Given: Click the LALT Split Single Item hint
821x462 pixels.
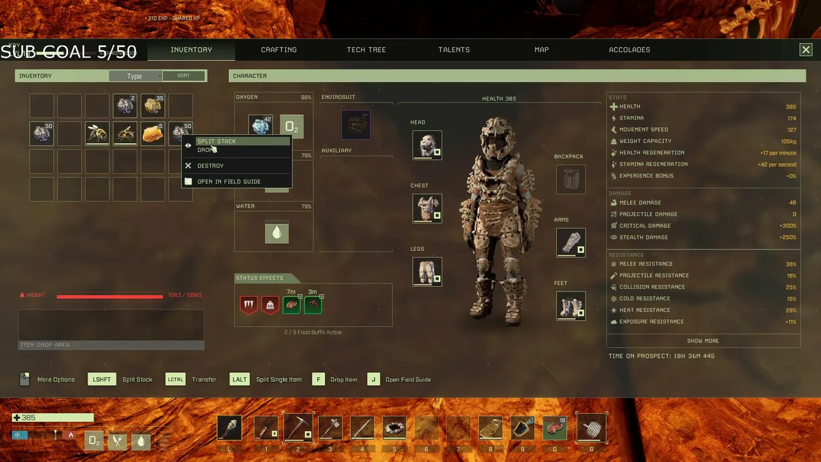Looking at the screenshot, I should click(x=266, y=379).
